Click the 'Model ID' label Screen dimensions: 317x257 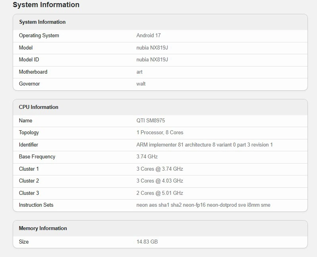coord(29,60)
